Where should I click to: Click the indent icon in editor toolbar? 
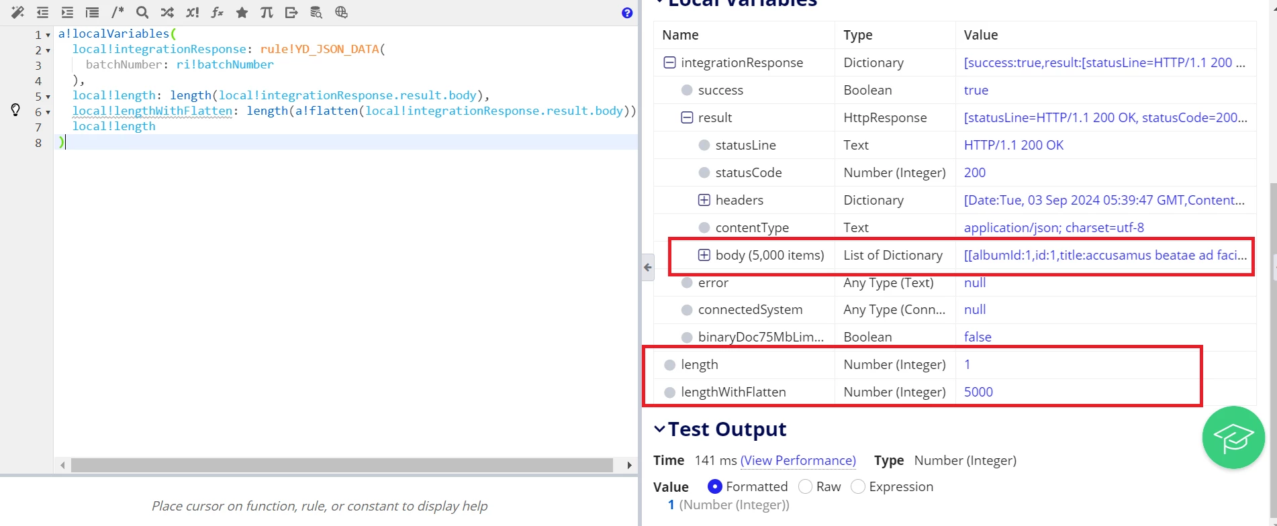(67, 12)
